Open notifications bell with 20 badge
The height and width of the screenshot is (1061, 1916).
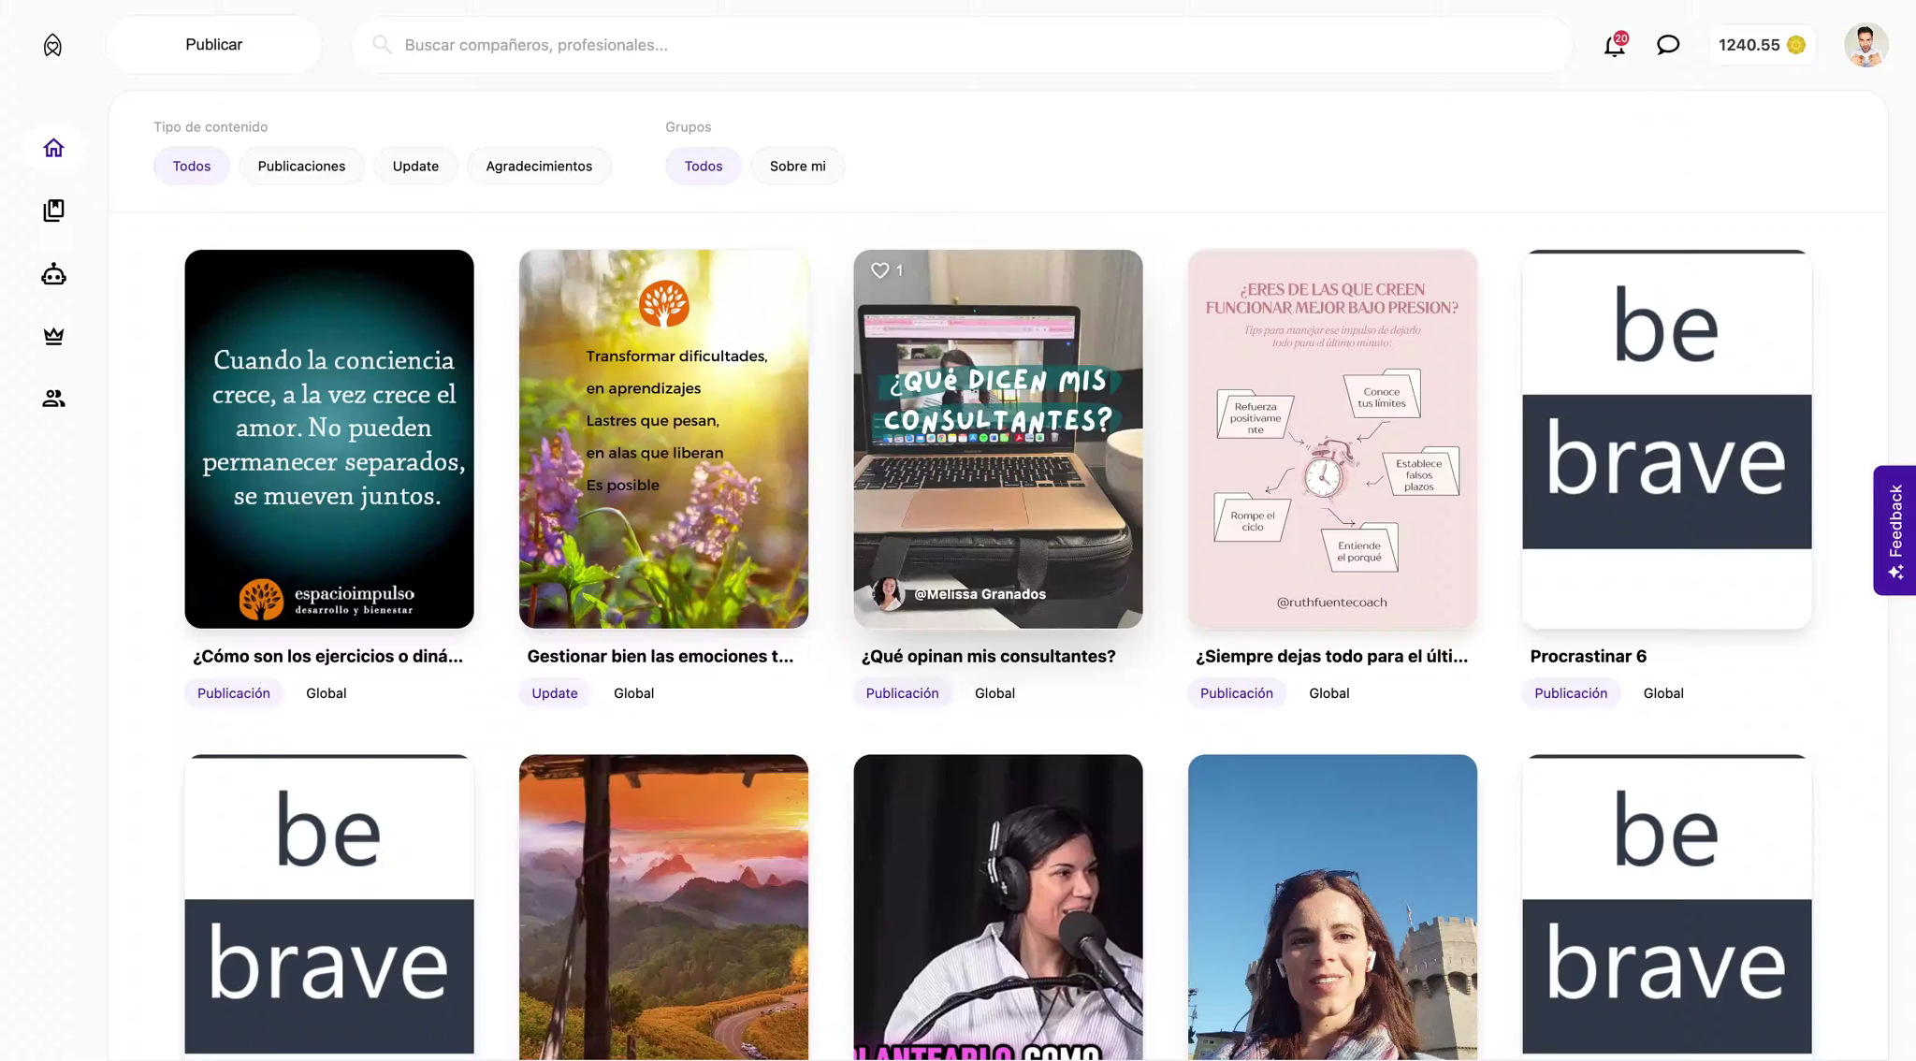[1615, 44]
